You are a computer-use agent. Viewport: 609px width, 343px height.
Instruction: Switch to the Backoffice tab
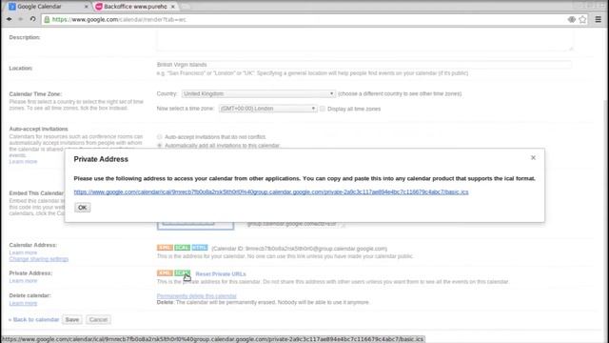click(135, 7)
